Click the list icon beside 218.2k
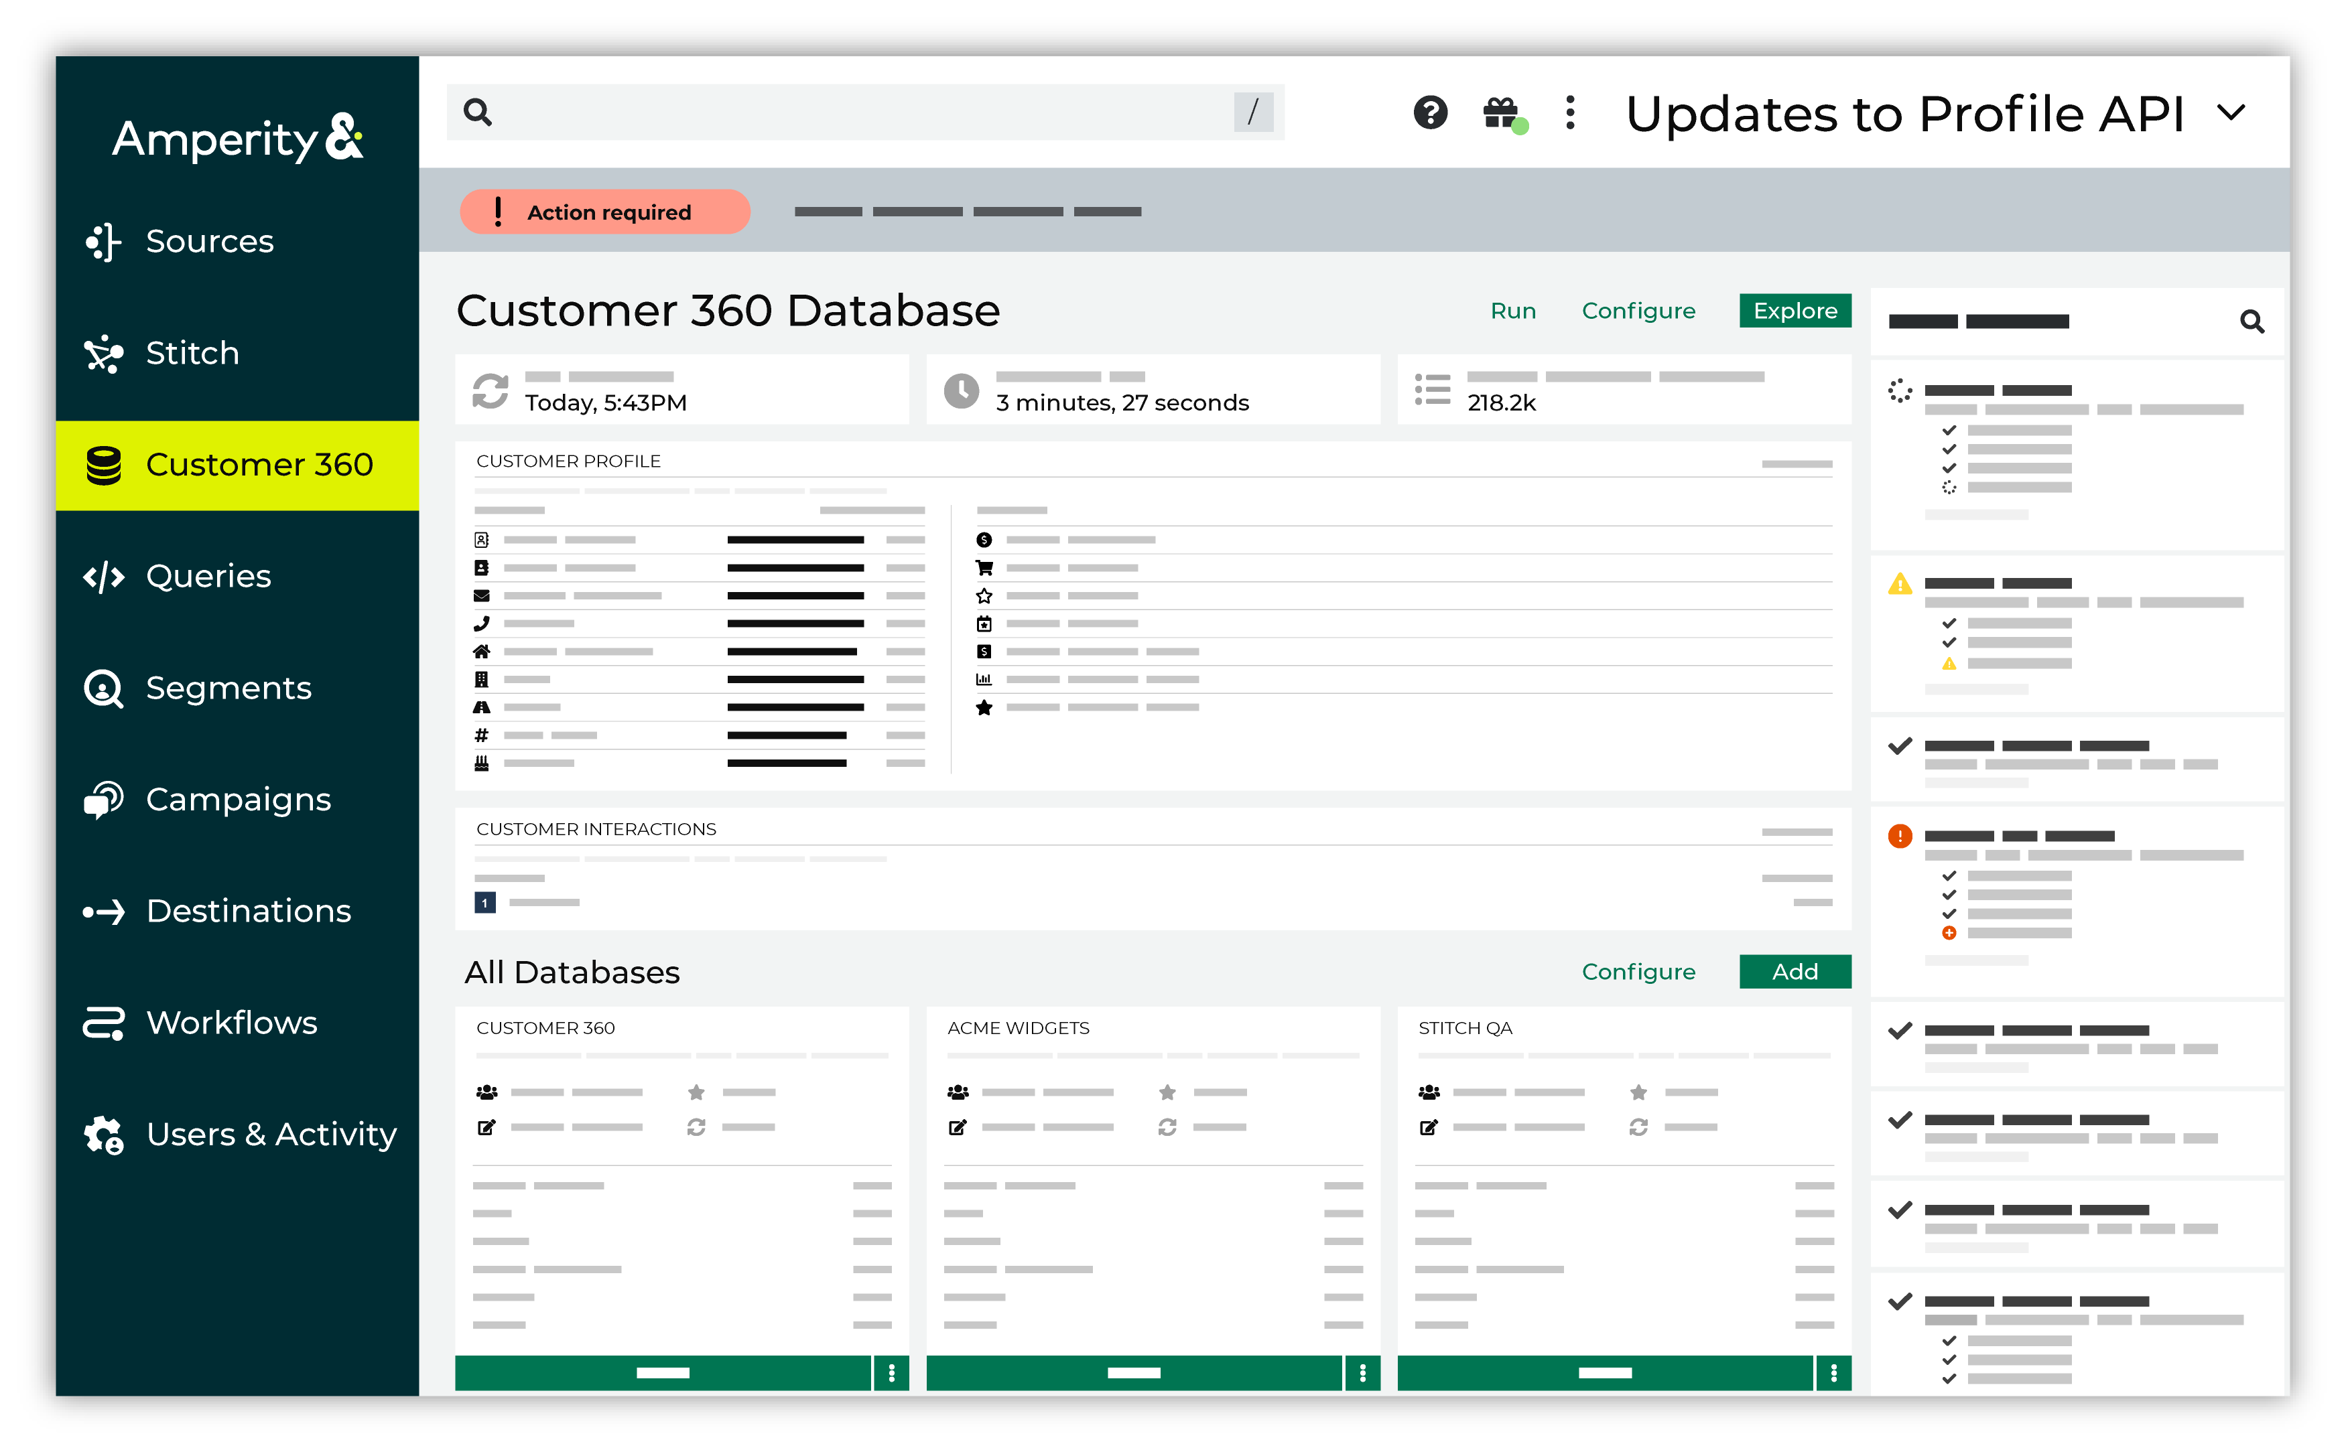The width and height of the screenshot is (2346, 1452). pyautogui.click(x=1433, y=390)
